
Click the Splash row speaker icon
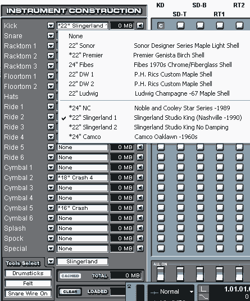tap(140, 228)
